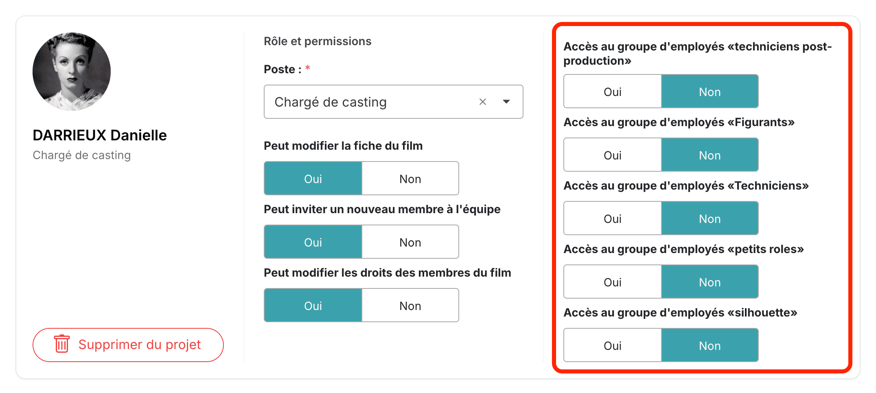Screen dimensions: 876x393
Task: Open Danielle Darrieux's profile photo
Action: click(x=72, y=72)
